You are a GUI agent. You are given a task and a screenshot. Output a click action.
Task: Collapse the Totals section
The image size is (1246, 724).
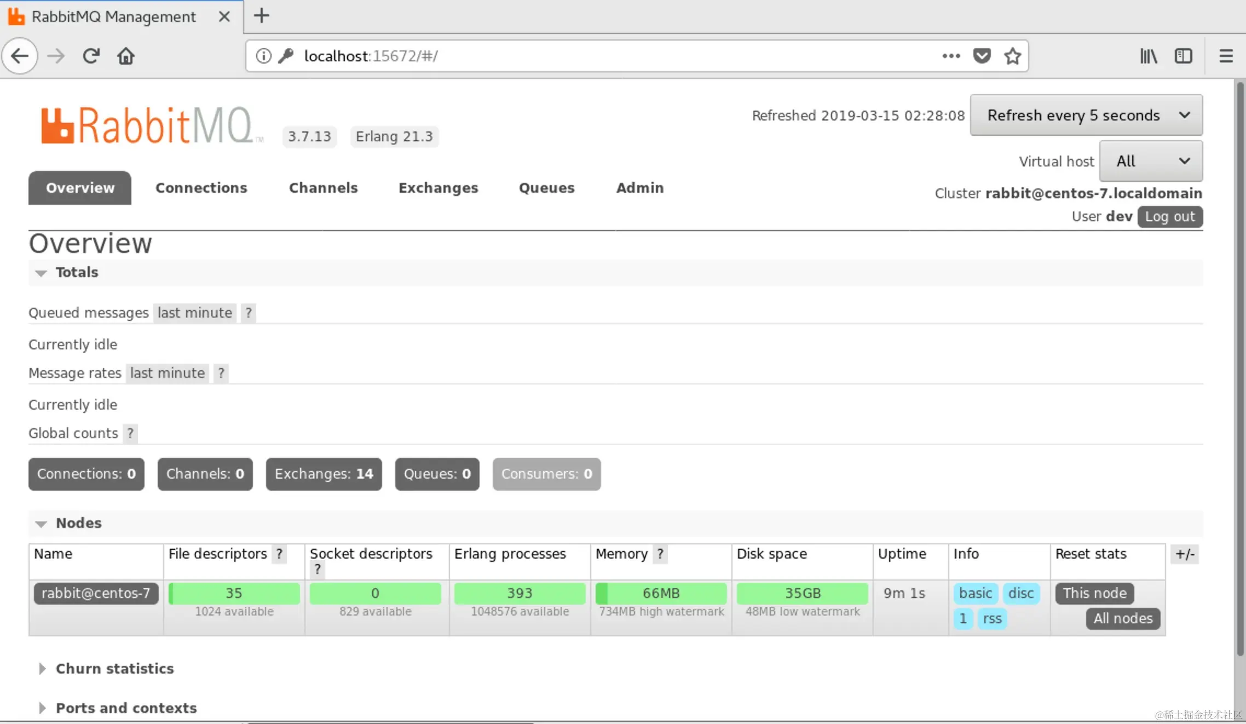76,272
